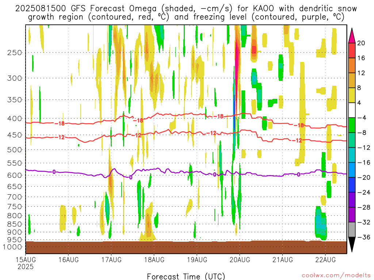The image size is (374, 280).
Task: Click the colorbar value label -28
Action: (x=364, y=207)
